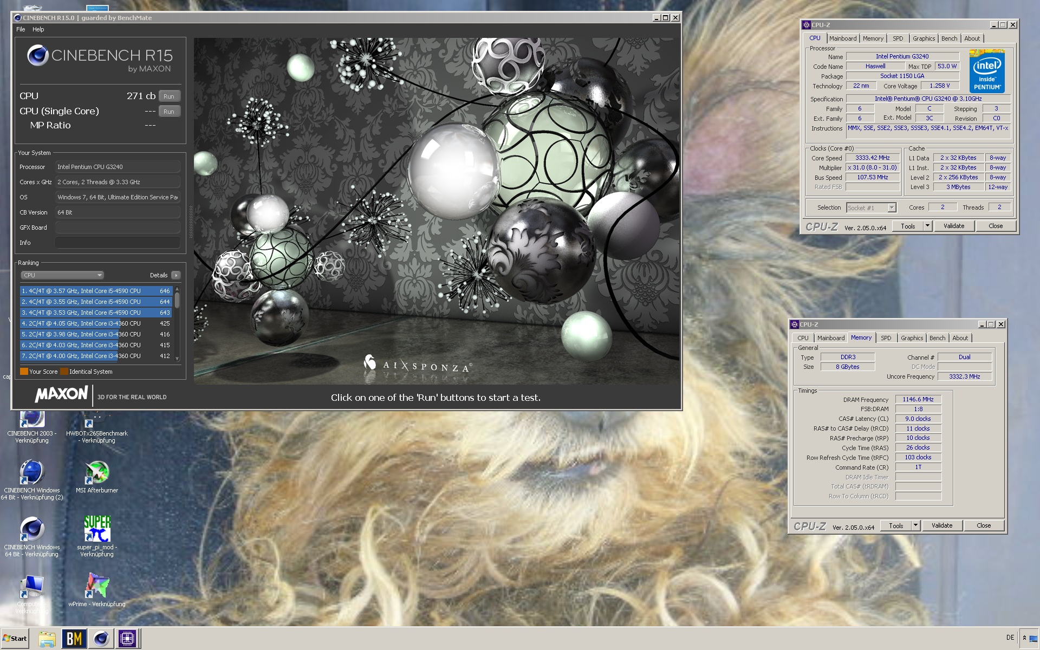The image size is (1040, 650).
Task: Click Tools button in top CPU-Z window
Action: [908, 226]
